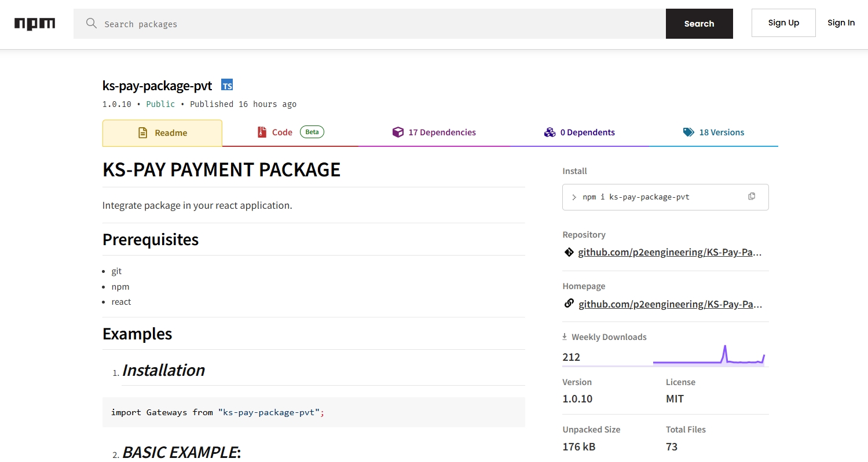The width and height of the screenshot is (868, 462).
Task: Click the npm logo
Action: click(x=35, y=24)
